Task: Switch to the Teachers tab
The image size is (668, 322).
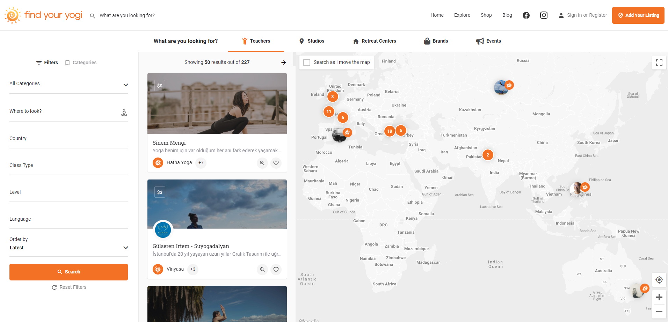Action: [256, 41]
